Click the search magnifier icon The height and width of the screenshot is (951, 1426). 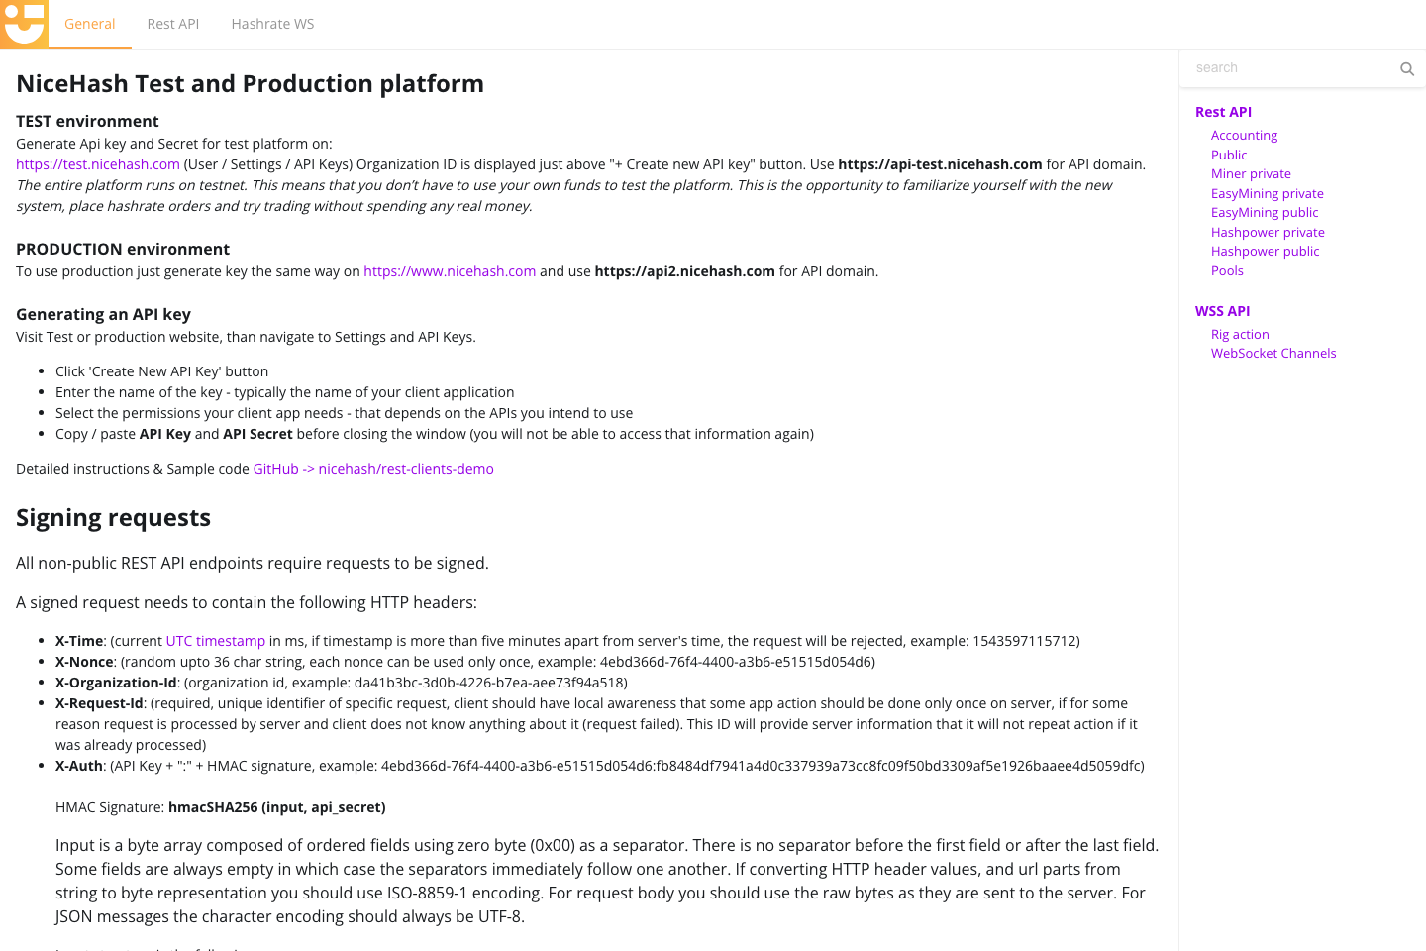(1407, 68)
